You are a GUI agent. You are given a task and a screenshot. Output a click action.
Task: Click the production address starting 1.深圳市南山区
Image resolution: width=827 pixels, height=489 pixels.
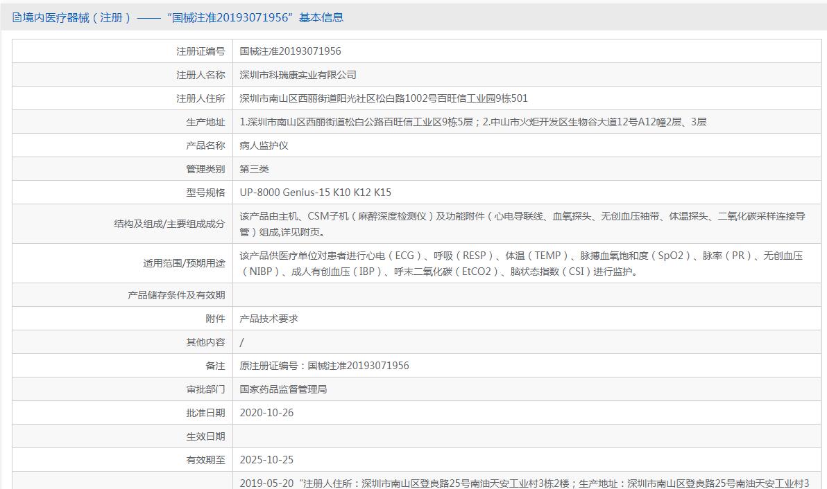pos(473,122)
